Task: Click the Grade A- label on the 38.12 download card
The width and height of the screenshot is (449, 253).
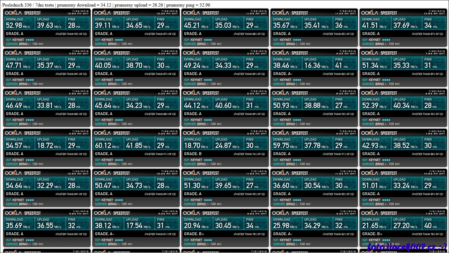Action: coord(105,234)
